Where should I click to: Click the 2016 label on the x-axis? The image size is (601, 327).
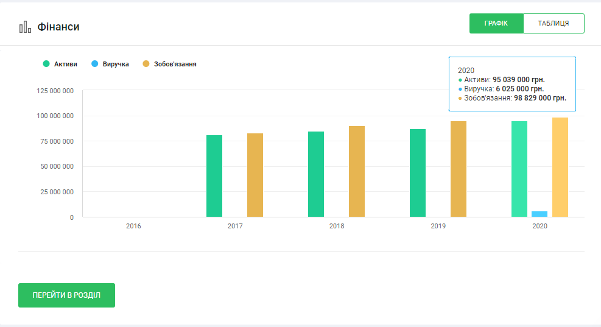click(x=133, y=226)
